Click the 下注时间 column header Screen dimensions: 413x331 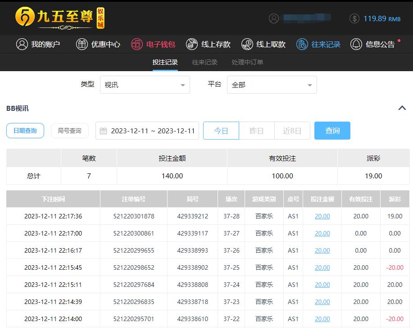coord(53,199)
